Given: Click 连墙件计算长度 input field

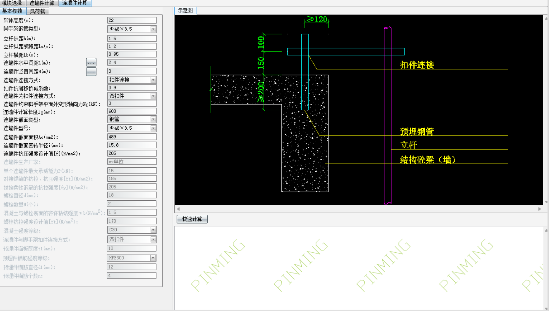Looking at the screenshot, I should [x=132, y=111].
